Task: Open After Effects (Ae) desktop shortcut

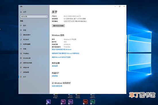Action: (x=71, y=102)
